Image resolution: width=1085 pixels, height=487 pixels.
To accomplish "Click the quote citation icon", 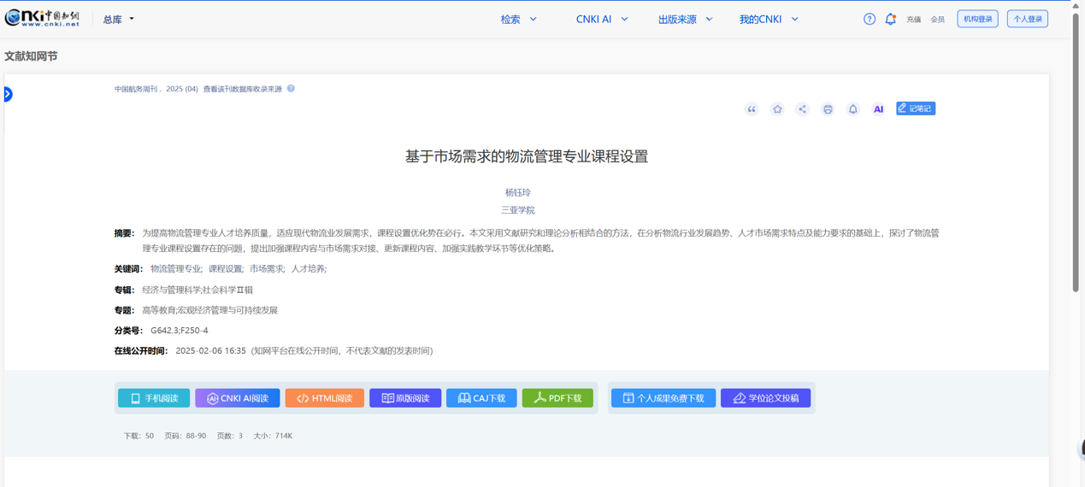I will coord(752,109).
